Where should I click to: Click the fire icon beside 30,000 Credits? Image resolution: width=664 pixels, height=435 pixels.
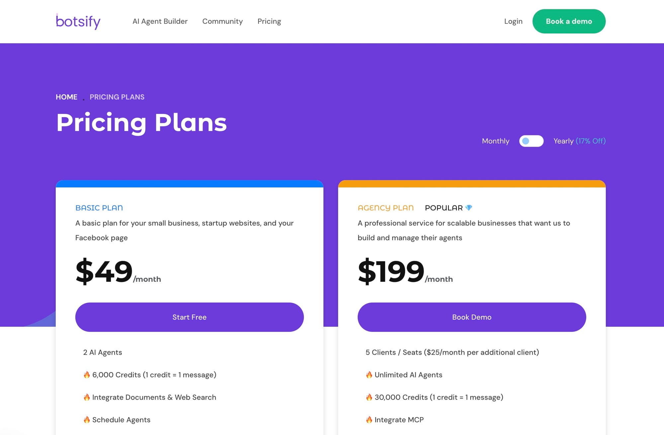[369, 397]
